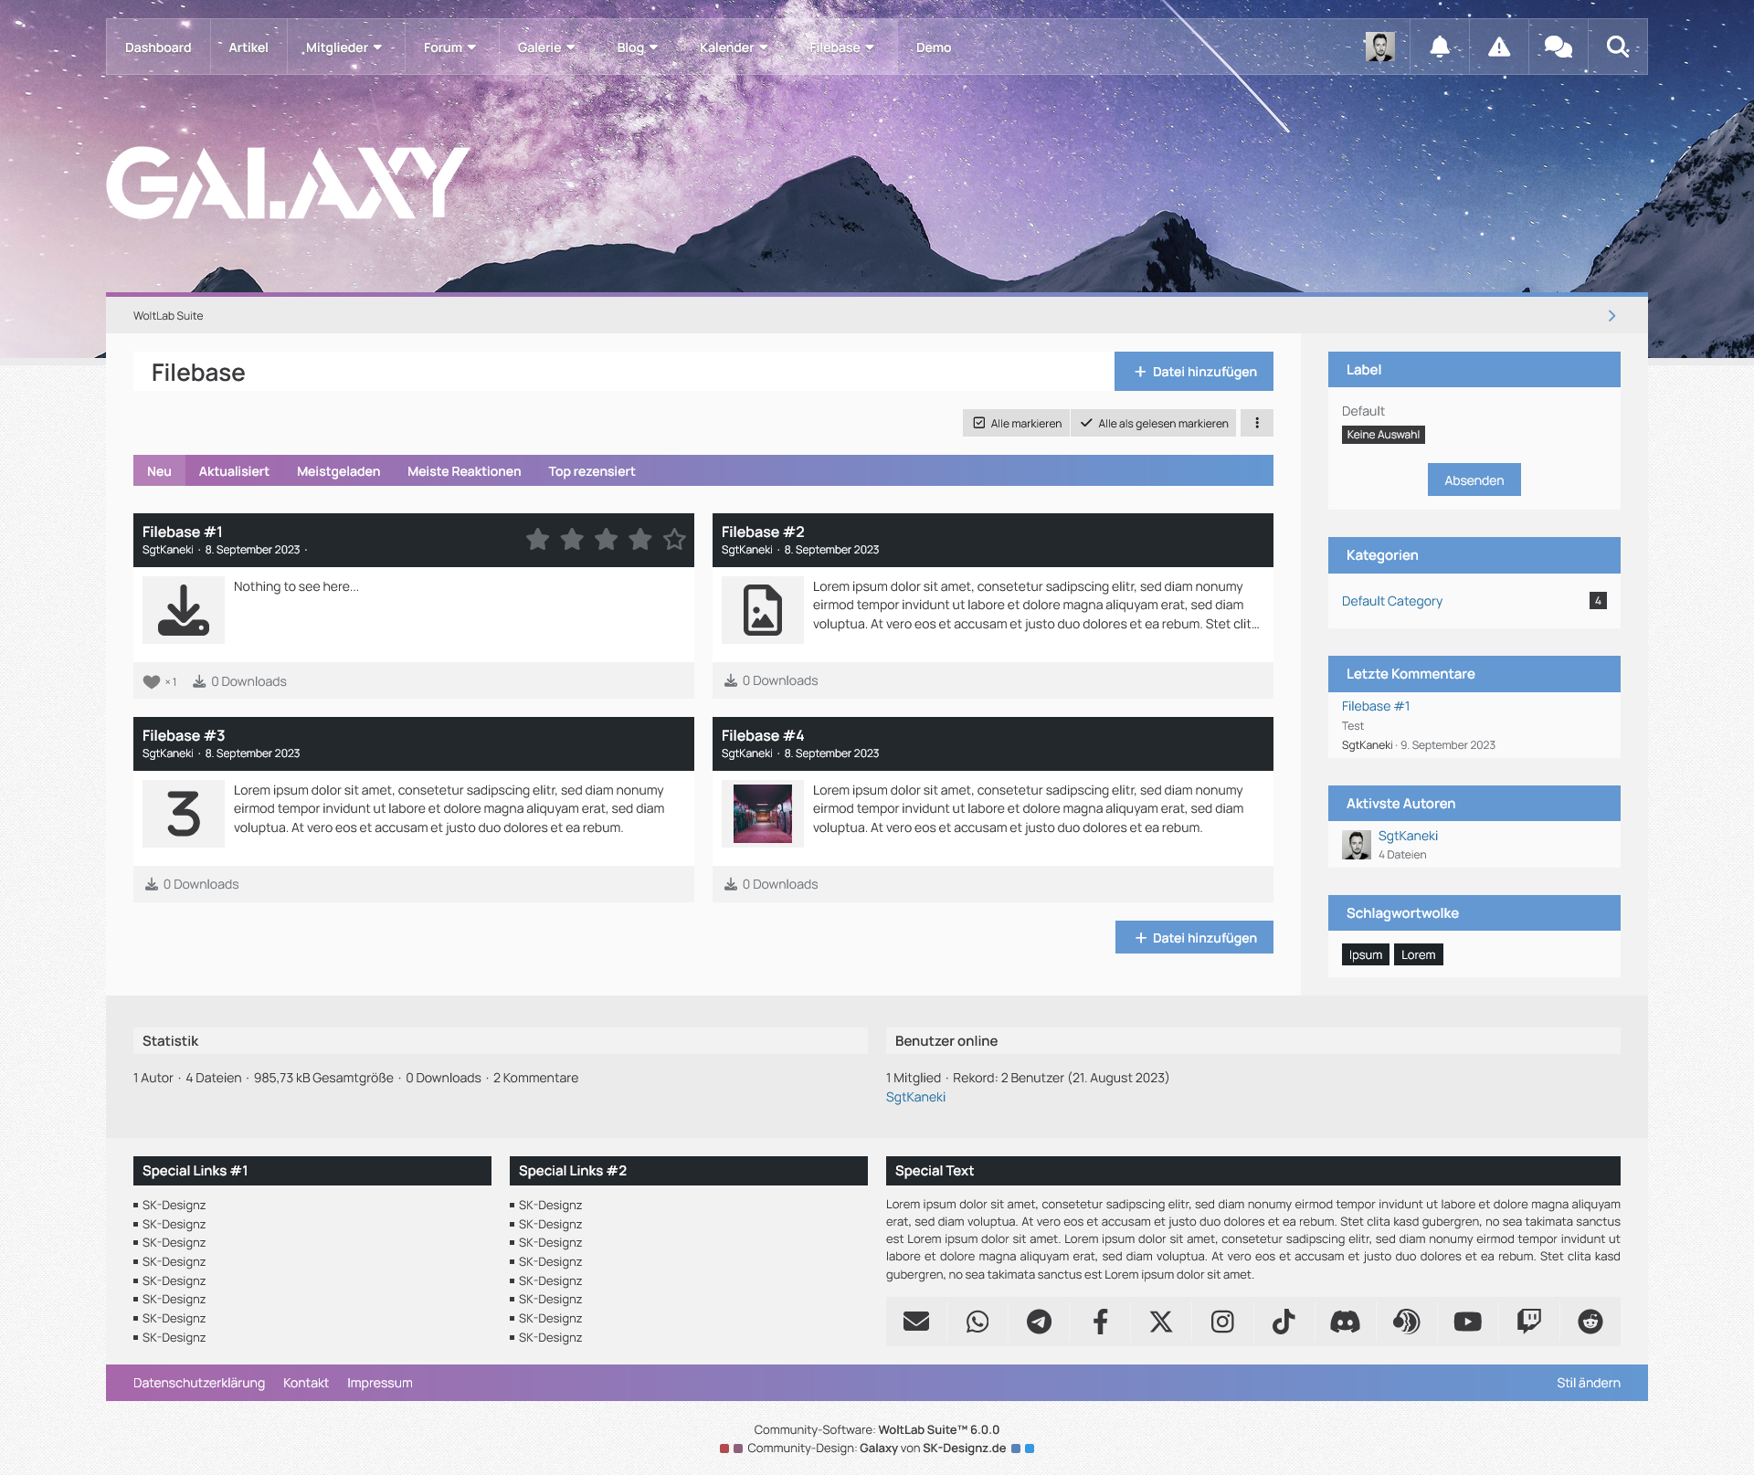Open the Filebase #4 thumbnail image
1754x1475 pixels.
coord(762,813)
